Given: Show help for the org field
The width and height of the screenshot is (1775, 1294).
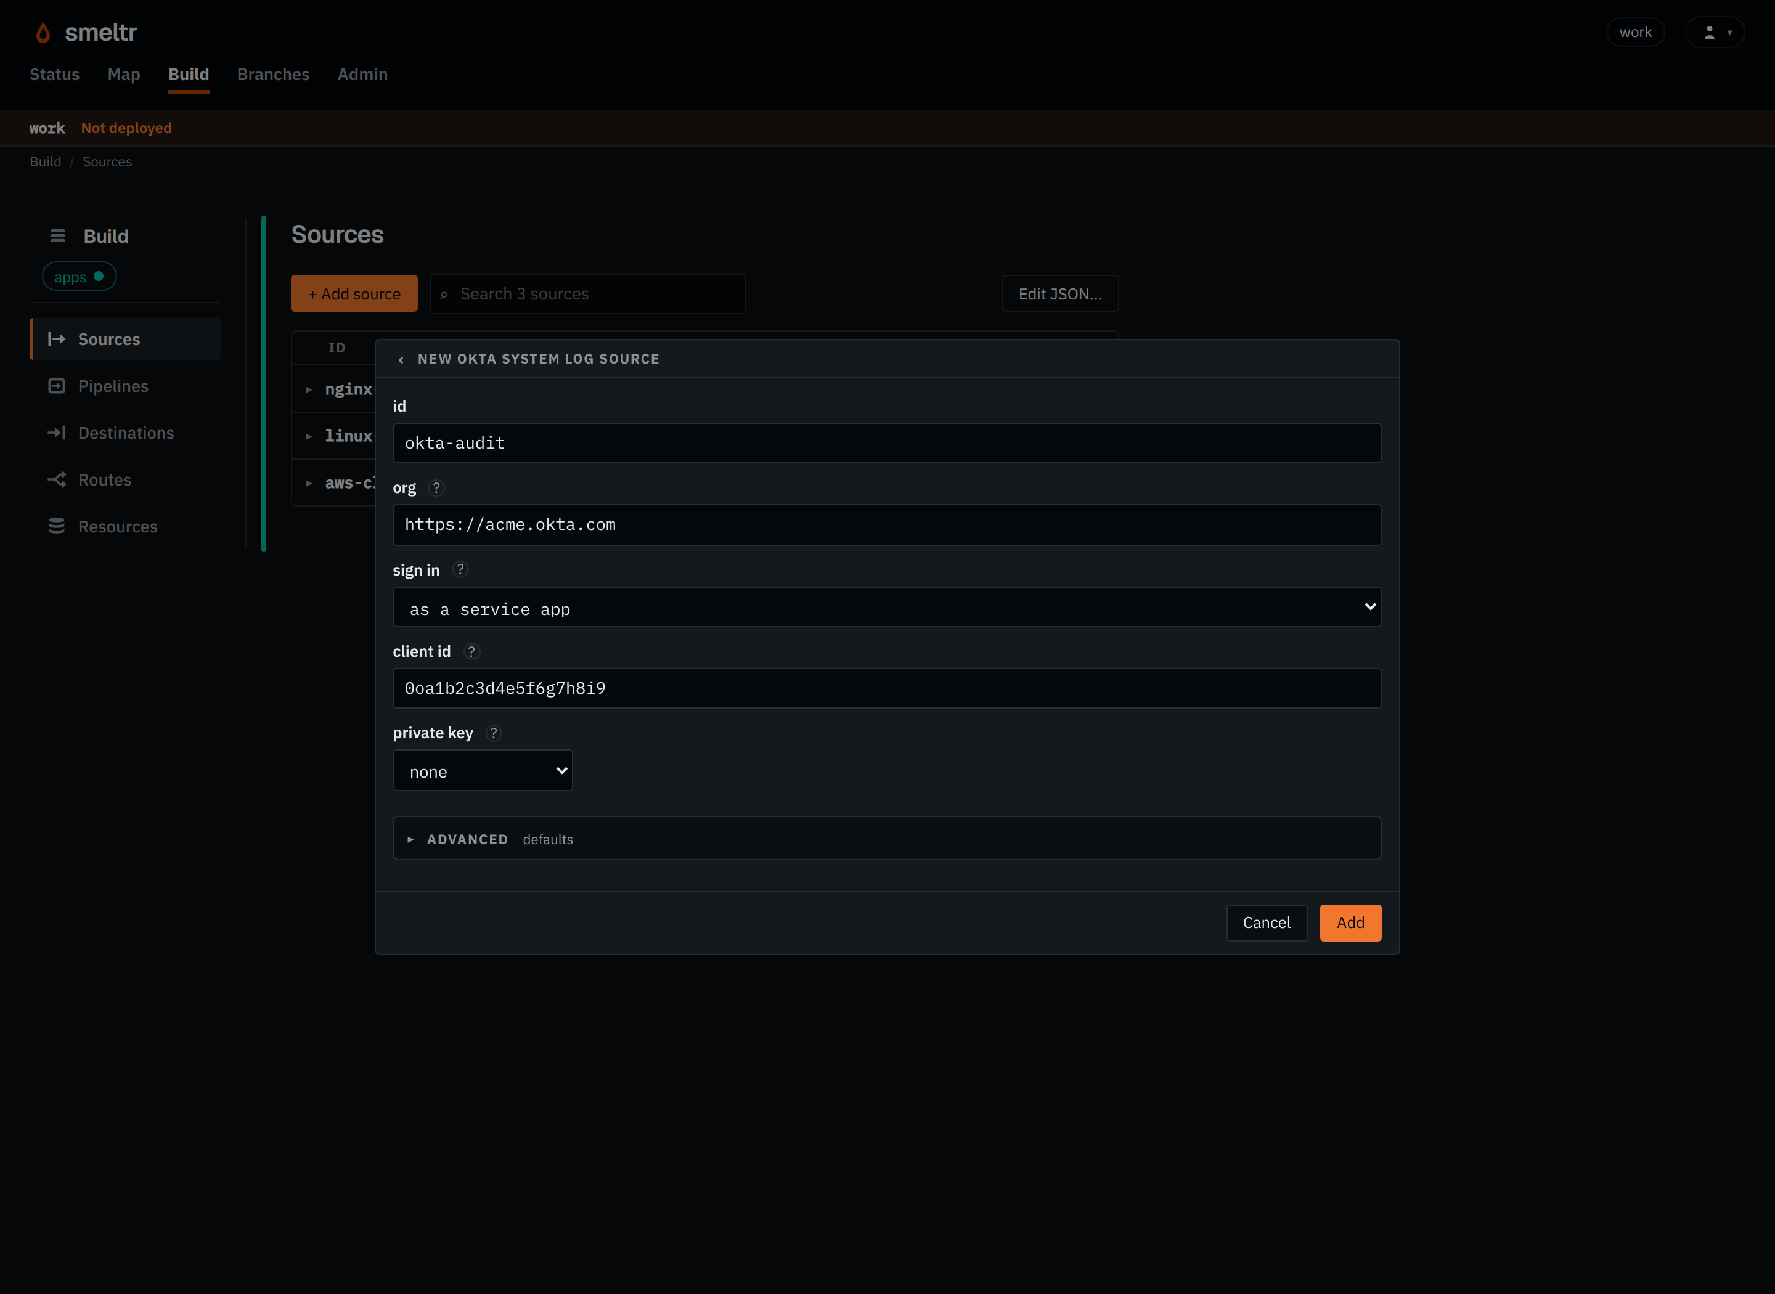Looking at the screenshot, I should pos(436,488).
